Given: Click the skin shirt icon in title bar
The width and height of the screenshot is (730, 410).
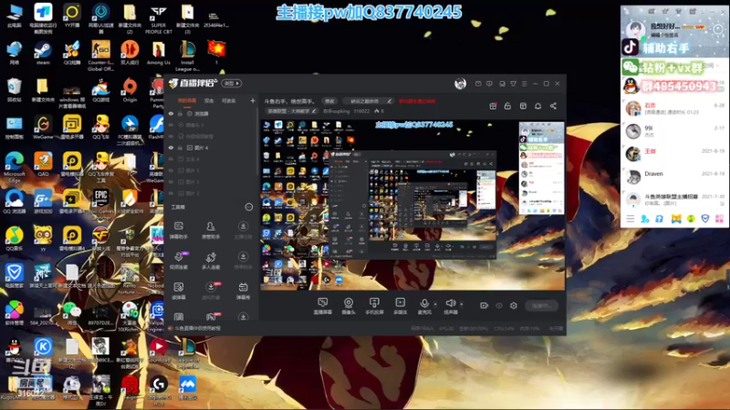Looking at the screenshot, I should coord(513,84).
